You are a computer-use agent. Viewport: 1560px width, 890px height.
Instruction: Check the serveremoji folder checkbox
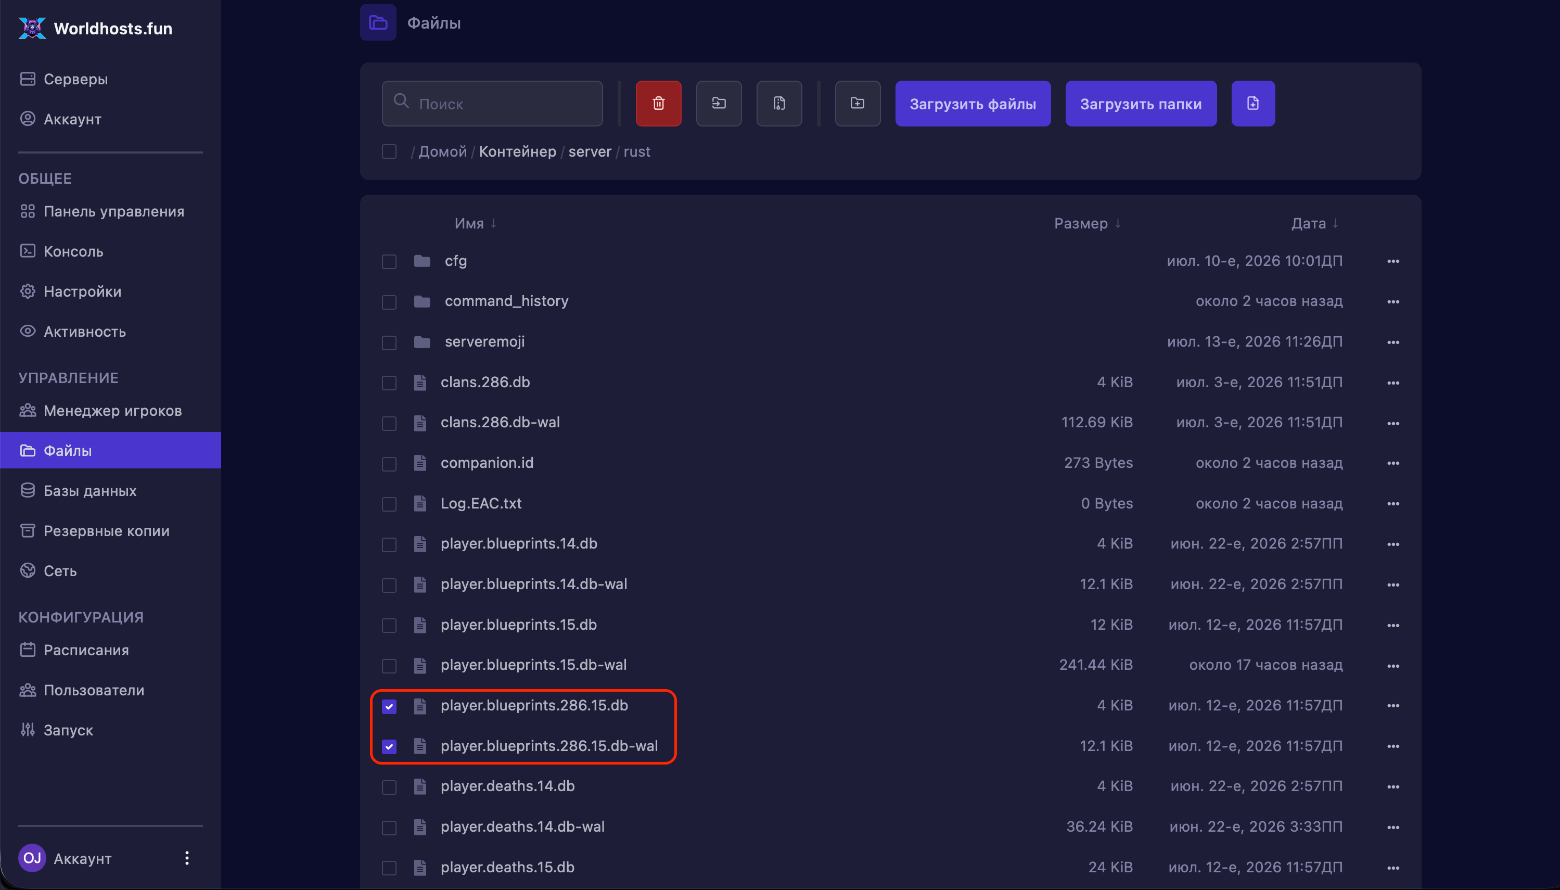(389, 342)
